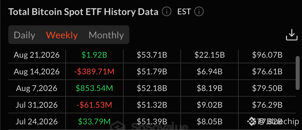The image size is (302, 130).
Task: Click the $853.54M inflow value
Action: pyautogui.click(x=94, y=88)
